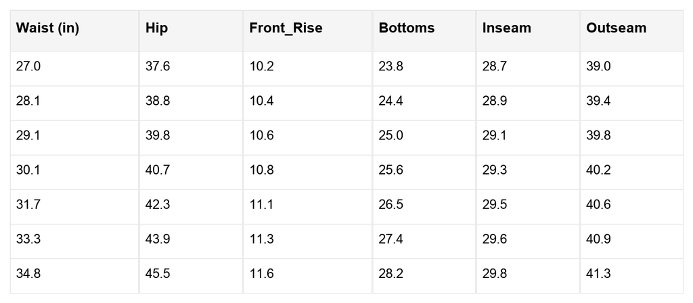Screen dimensions: 693x303
Task: Click the Outseam column header
Action: point(617,28)
